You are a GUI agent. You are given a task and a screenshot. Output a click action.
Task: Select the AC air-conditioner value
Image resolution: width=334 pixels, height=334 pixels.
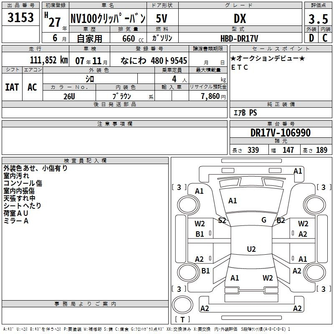pos(33,87)
